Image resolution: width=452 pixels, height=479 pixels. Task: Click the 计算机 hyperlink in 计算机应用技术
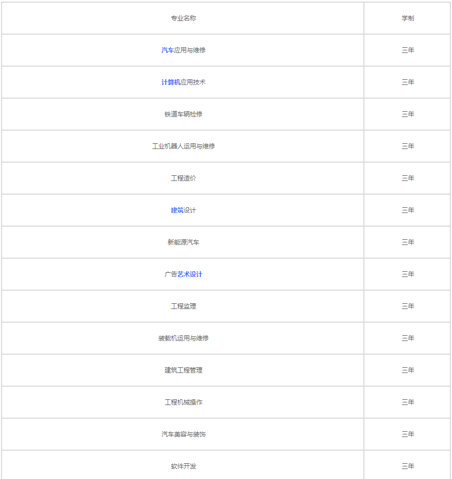click(x=171, y=82)
